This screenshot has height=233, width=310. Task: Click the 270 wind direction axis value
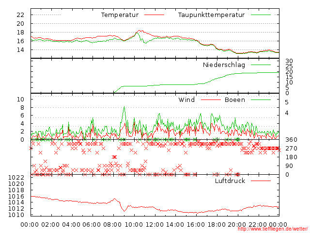tap(291, 149)
